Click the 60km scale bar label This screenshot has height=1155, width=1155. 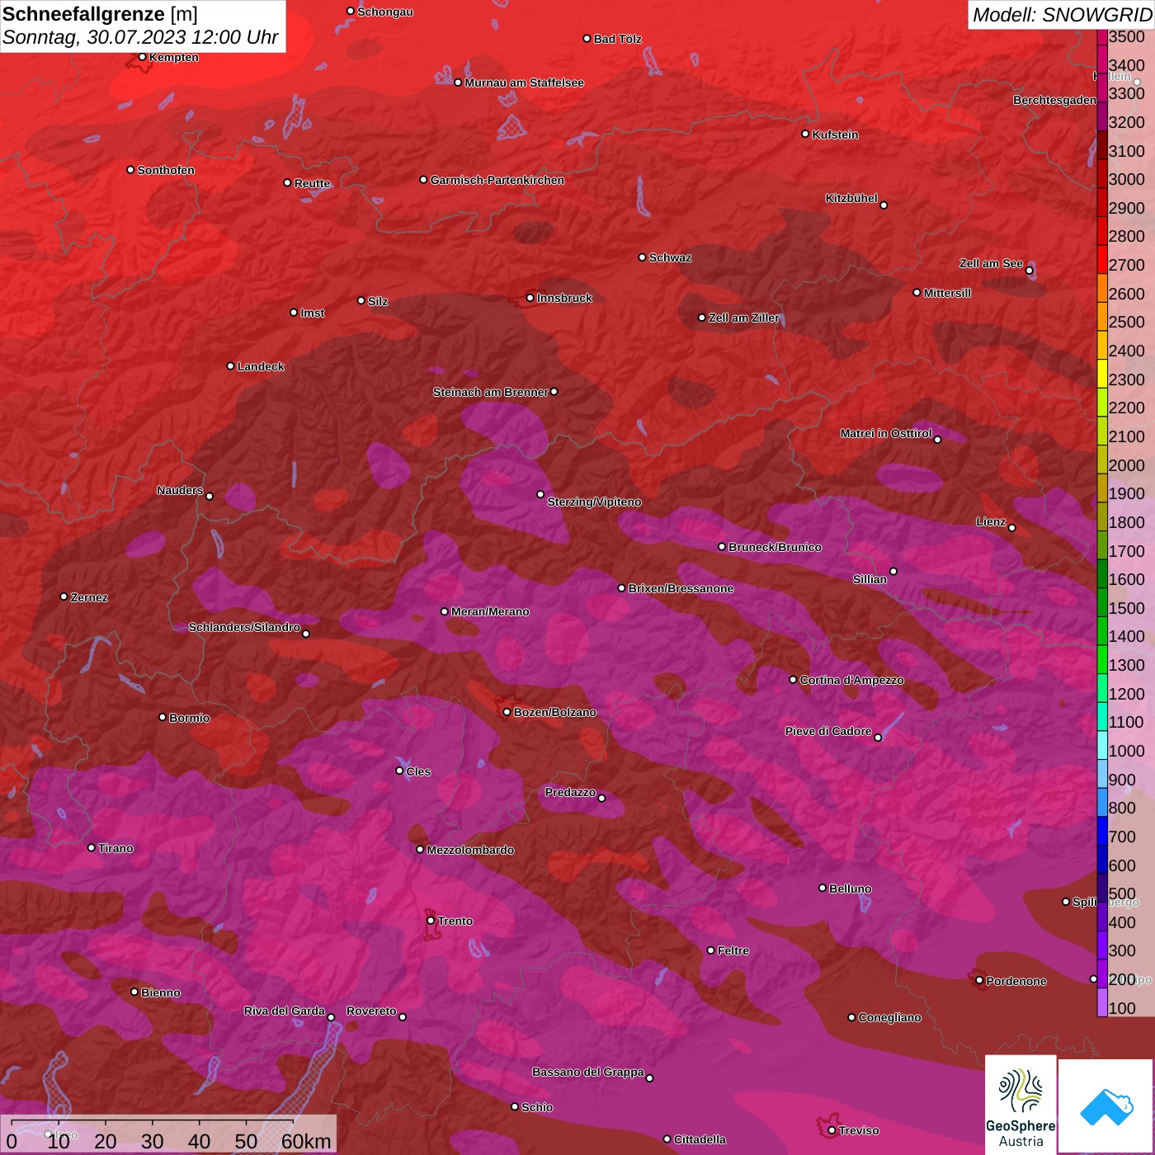point(306,1141)
